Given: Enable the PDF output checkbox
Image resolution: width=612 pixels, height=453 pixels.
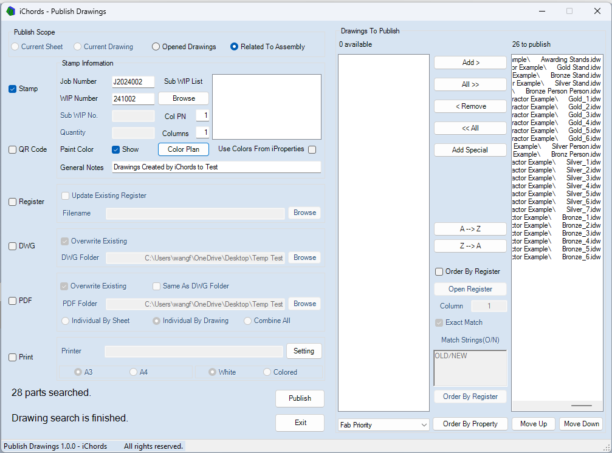Looking at the screenshot, I should [20, 301].
